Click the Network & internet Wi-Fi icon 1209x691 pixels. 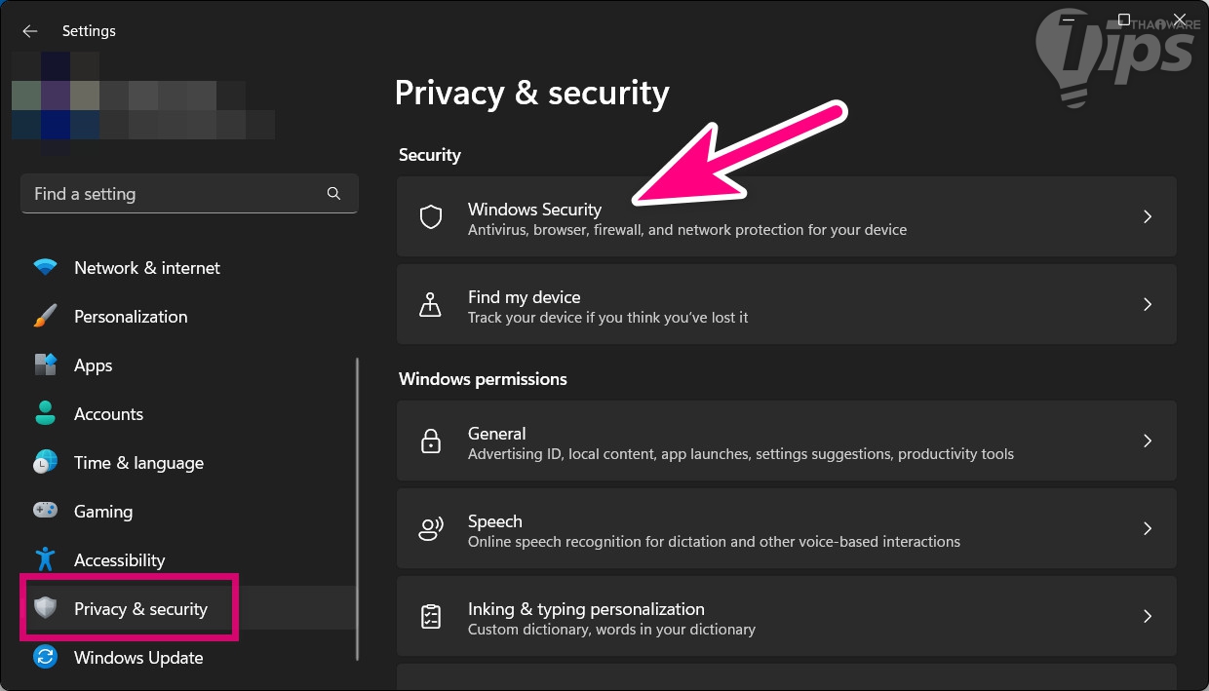tap(45, 268)
